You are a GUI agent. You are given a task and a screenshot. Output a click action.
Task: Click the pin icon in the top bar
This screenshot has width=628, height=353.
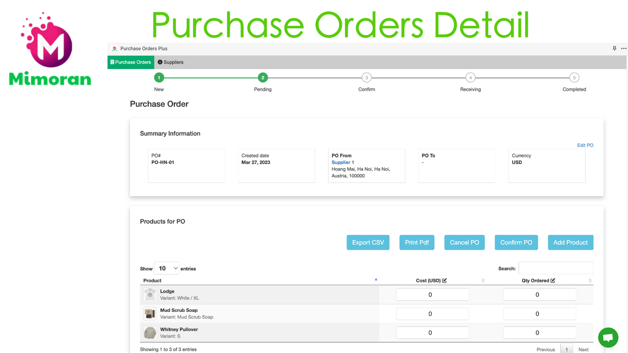pyautogui.click(x=614, y=49)
